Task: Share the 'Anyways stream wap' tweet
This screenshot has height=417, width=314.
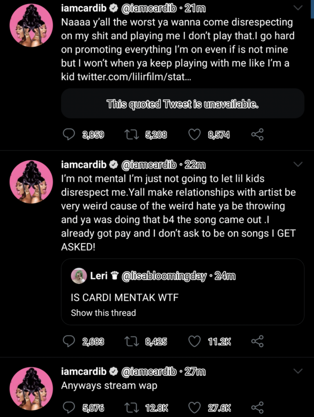Action: point(257,407)
